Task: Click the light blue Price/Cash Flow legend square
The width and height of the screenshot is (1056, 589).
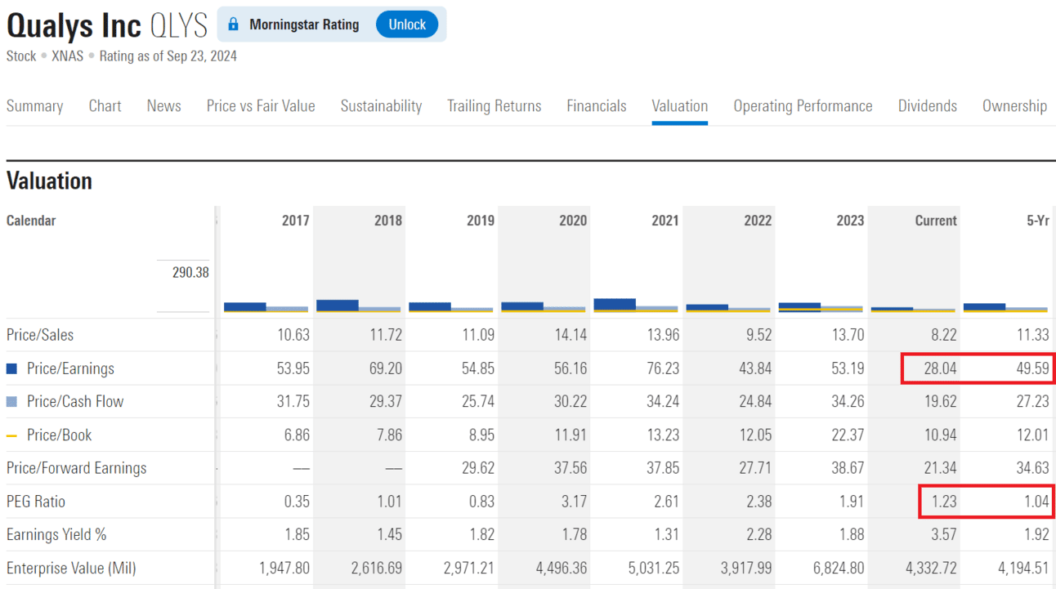Action: pos(11,402)
